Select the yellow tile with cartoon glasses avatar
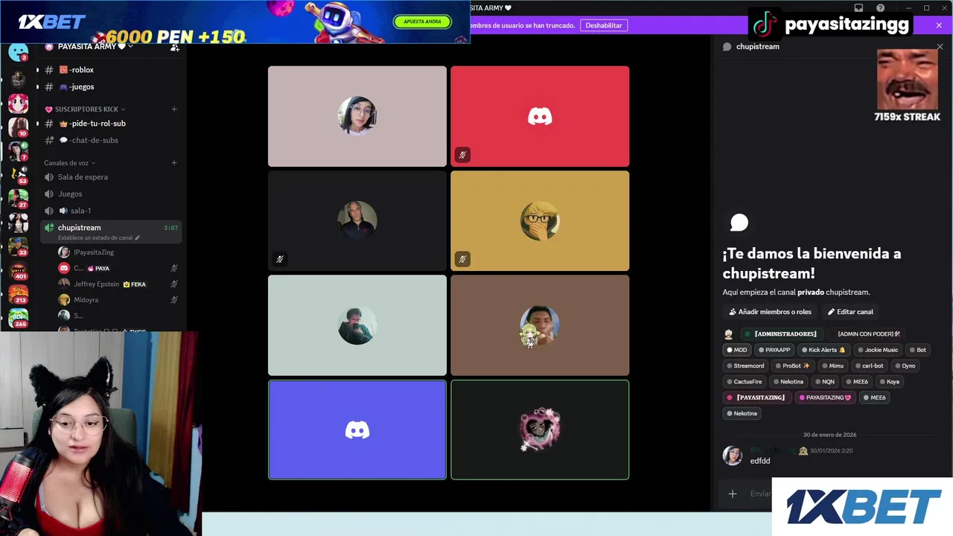The width and height of the screenshot is (953, 536). tap(540, 221)
